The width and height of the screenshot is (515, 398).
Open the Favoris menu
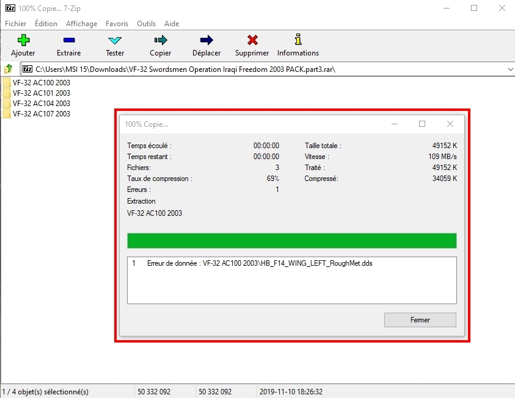click(x=117, y=24)
